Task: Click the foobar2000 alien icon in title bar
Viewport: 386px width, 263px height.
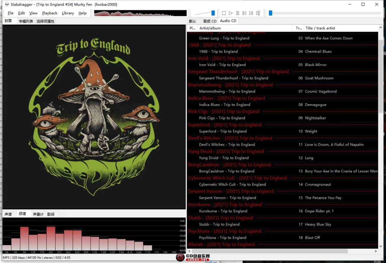Action: [7, 4]
